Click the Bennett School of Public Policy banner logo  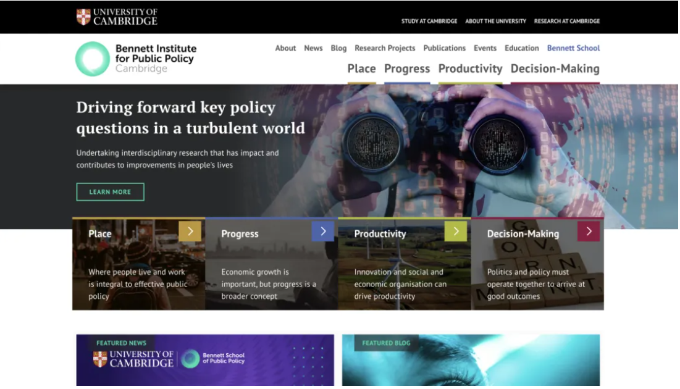pyautogui.click(x=212, y=359)
